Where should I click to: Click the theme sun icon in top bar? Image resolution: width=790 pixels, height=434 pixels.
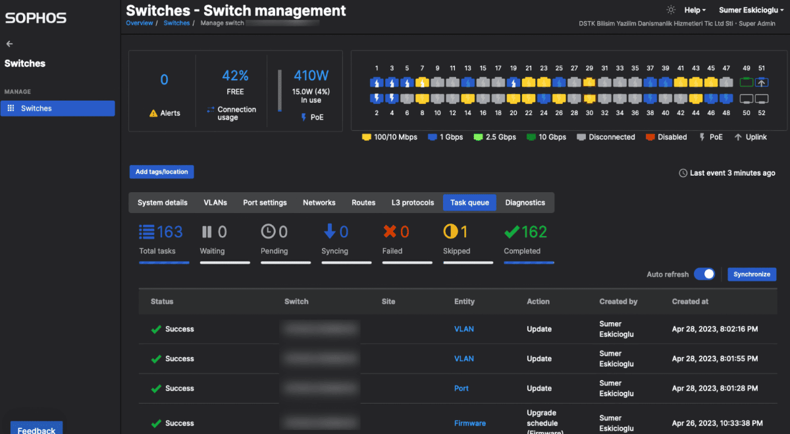click(x=670, y=10)
